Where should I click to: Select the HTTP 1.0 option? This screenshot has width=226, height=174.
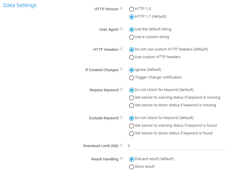coord(132,9)
